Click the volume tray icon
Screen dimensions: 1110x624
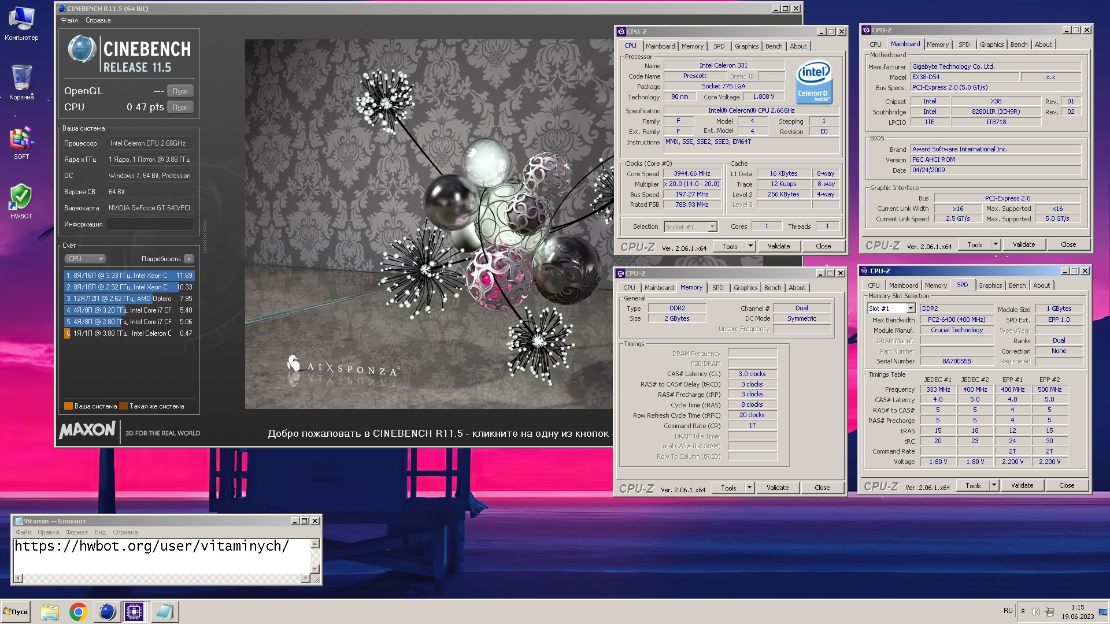tap(1035, 611)
